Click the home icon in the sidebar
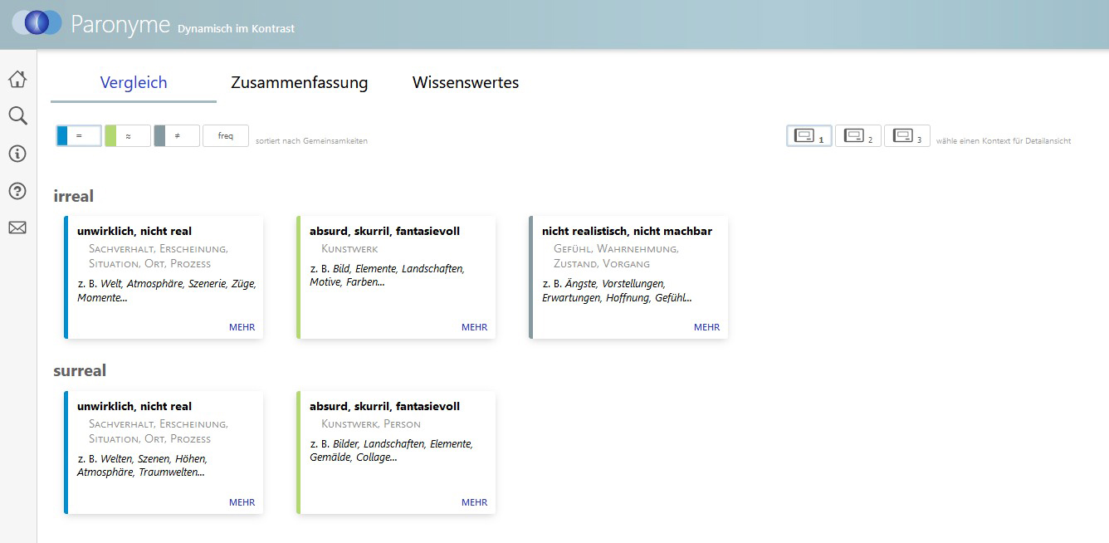Screen dimensions: 1109x543 point(17,80)
